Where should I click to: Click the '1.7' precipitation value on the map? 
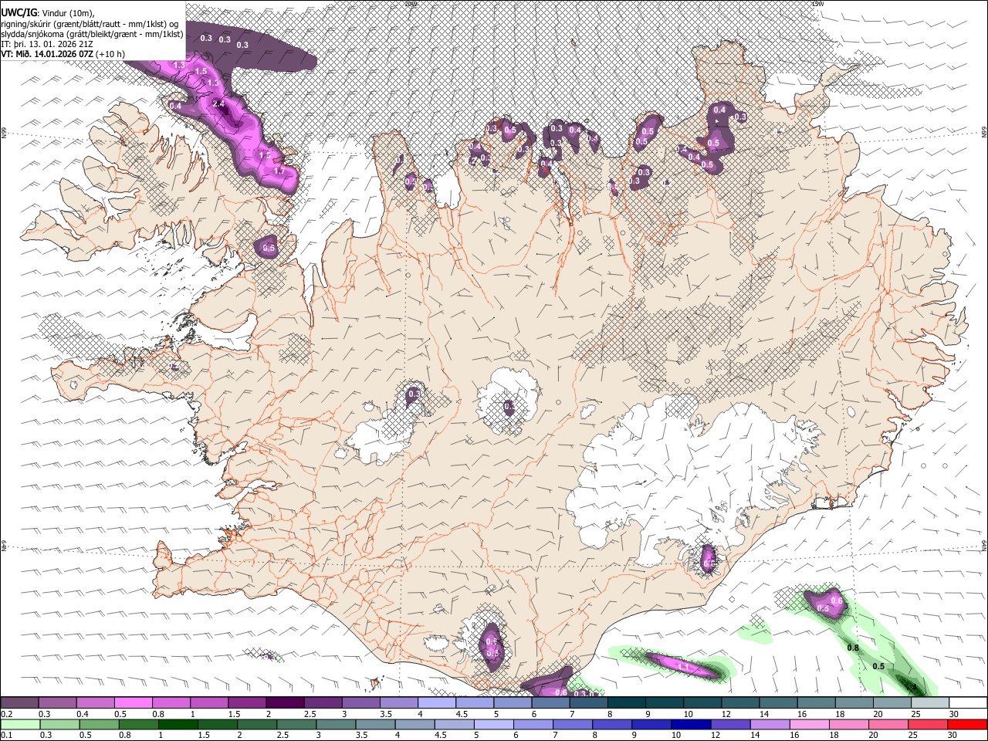click(279, 170)
